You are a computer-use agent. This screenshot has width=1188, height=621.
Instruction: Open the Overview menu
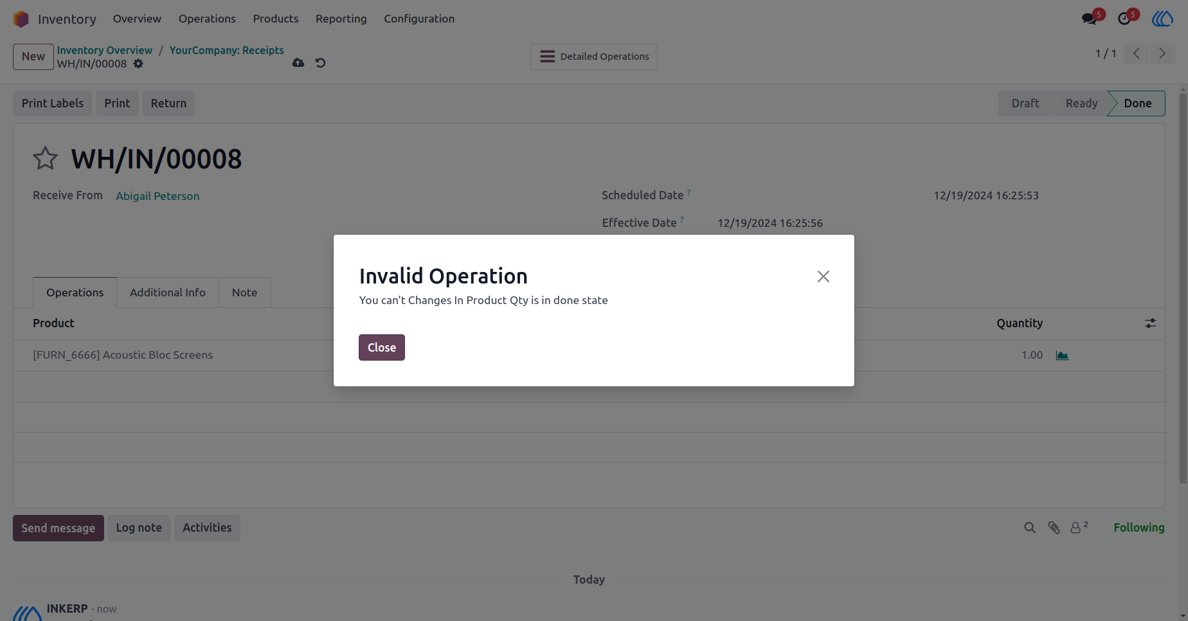137,19
